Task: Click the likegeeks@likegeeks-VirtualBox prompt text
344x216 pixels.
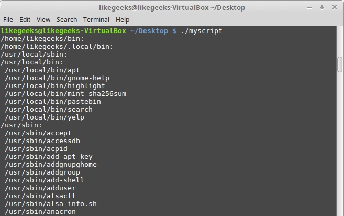Action: (x=64, y=31)
